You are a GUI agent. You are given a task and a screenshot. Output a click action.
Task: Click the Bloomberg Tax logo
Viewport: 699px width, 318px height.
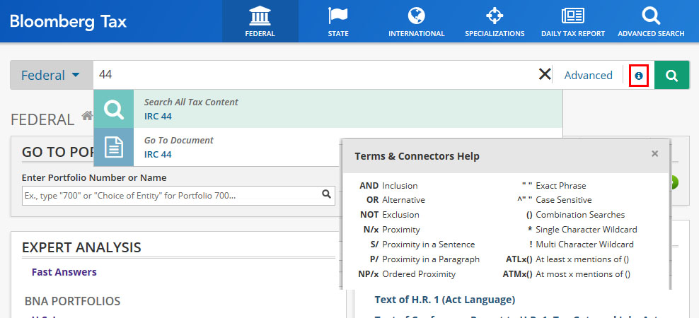point(68,21)
